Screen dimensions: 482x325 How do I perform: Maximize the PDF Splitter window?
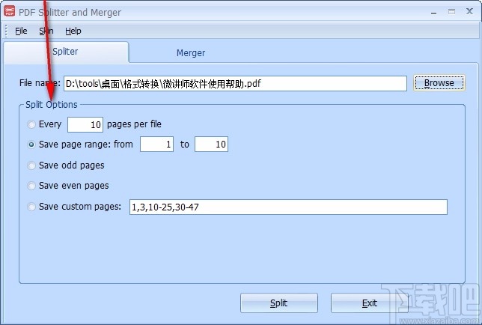(x=451, y=12)
